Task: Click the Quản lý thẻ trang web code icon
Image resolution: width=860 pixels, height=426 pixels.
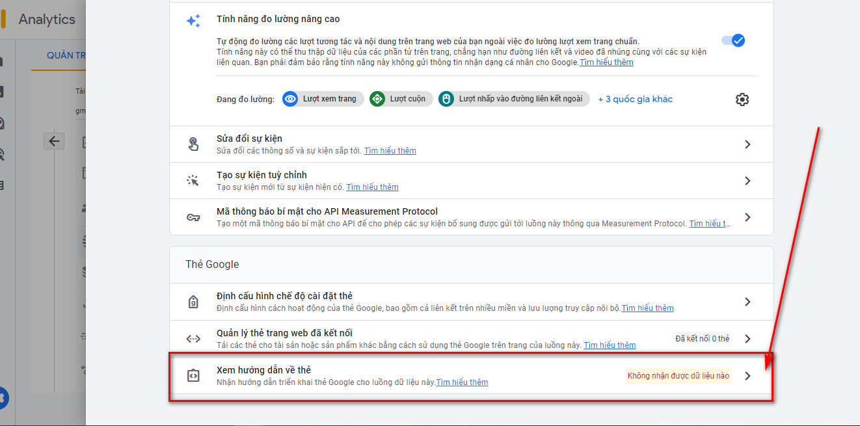Action: (193, 338)
